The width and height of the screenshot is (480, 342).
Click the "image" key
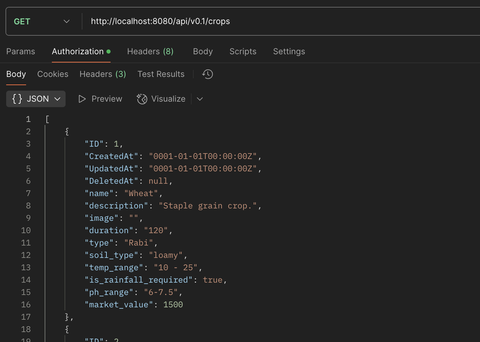[102, 218]
